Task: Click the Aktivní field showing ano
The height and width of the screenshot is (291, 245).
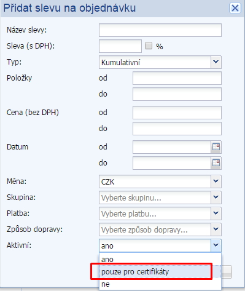Action: [x=155, y=245]
